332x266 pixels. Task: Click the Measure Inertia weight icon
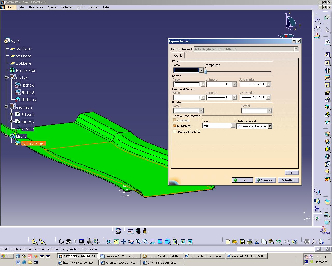point(145,231)
